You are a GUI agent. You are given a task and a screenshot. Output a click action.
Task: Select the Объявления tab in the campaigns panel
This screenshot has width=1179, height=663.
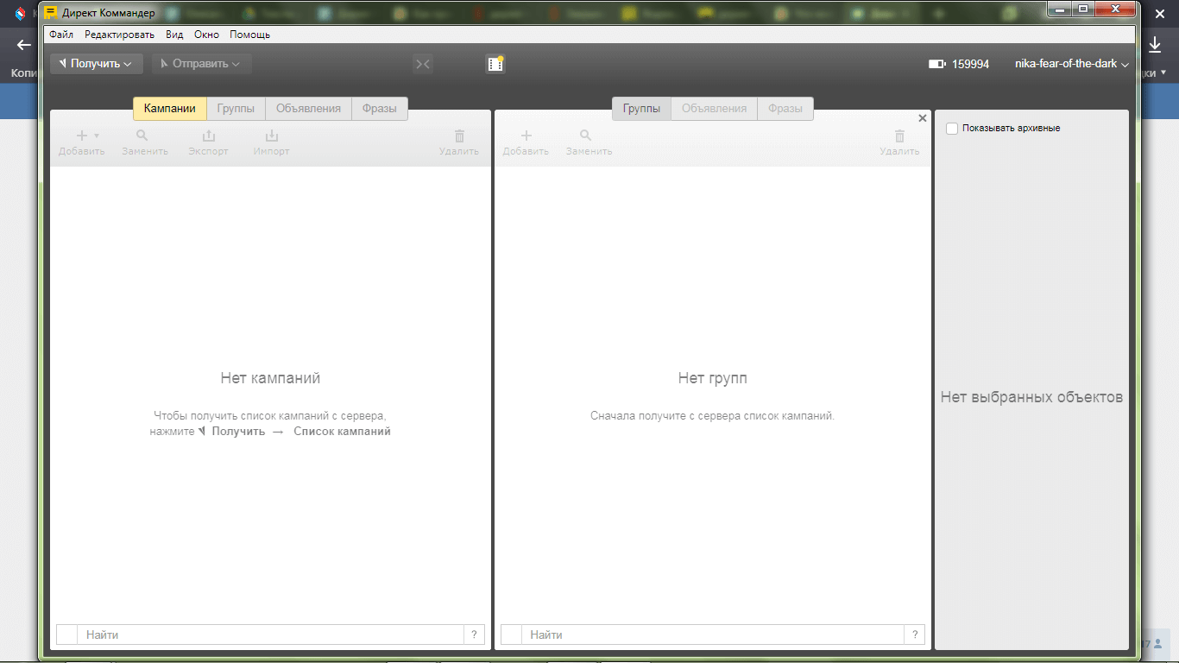[x=308, y=109]
